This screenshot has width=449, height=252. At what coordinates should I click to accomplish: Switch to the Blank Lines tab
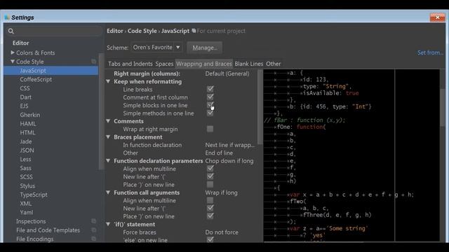249,64
